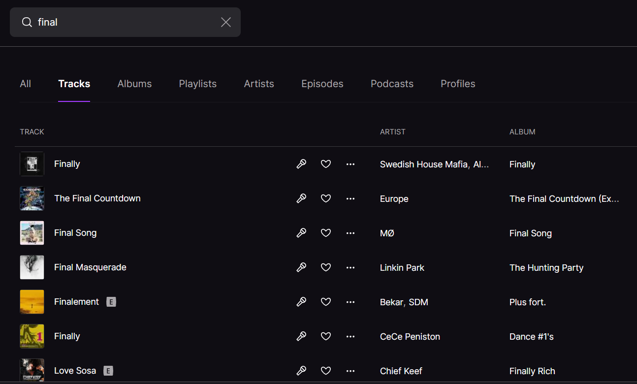Image resolution: width=637 pixels, height=384 pixels.
Task: Focus the search box containing 'final'
Action: click(x=125, y=22)
